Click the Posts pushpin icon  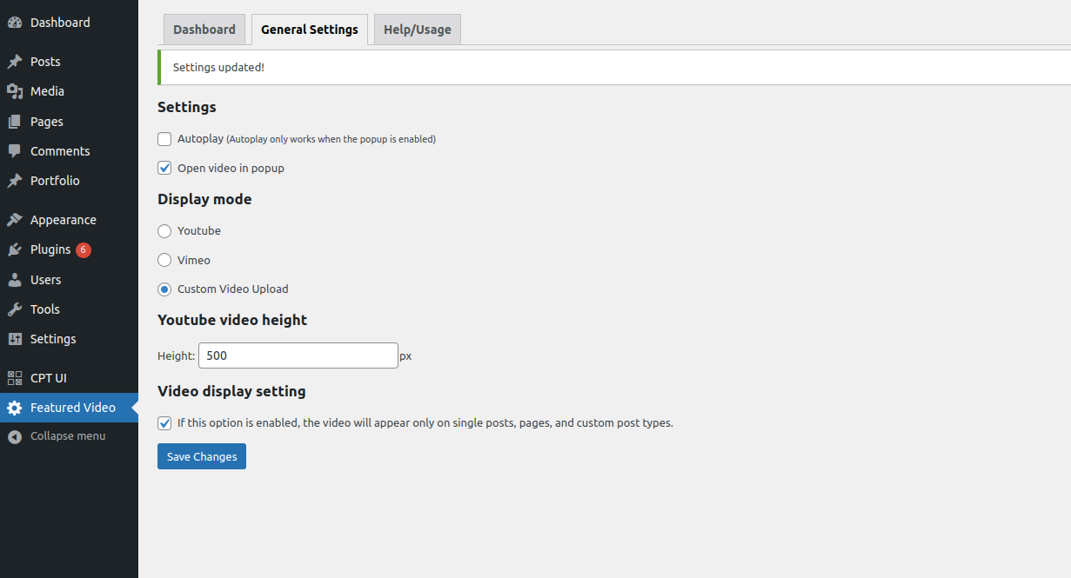point(15,62)
